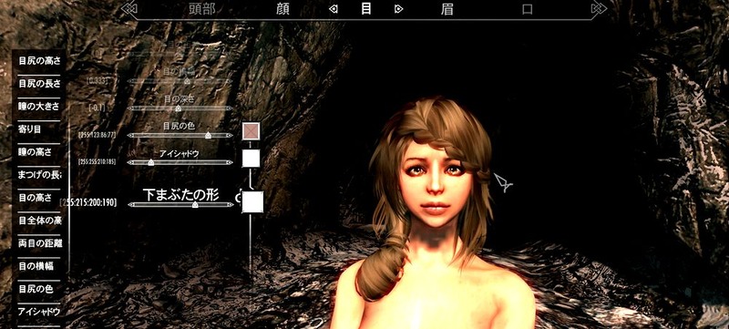The image size is (729, 329).
Task: Select 瞳の大きさ in the left list
Action: pos(39,107)
